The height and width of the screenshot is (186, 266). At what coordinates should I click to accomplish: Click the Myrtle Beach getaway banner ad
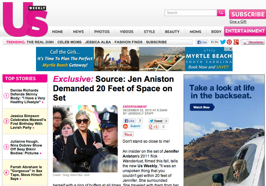134,59
